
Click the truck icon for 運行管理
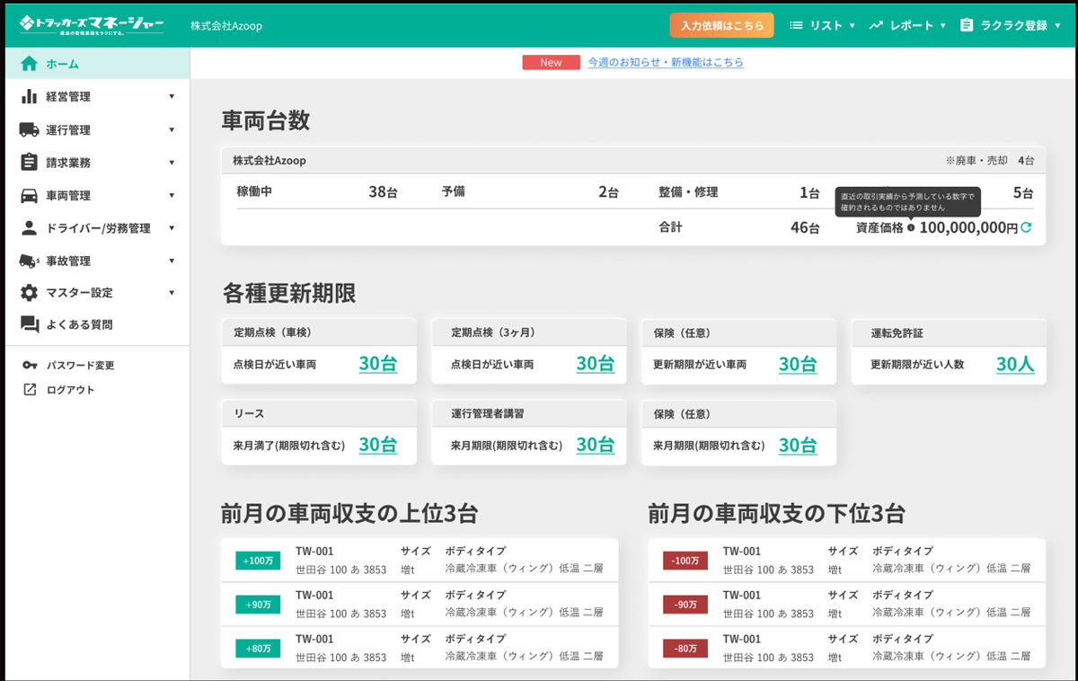point(30,129)
